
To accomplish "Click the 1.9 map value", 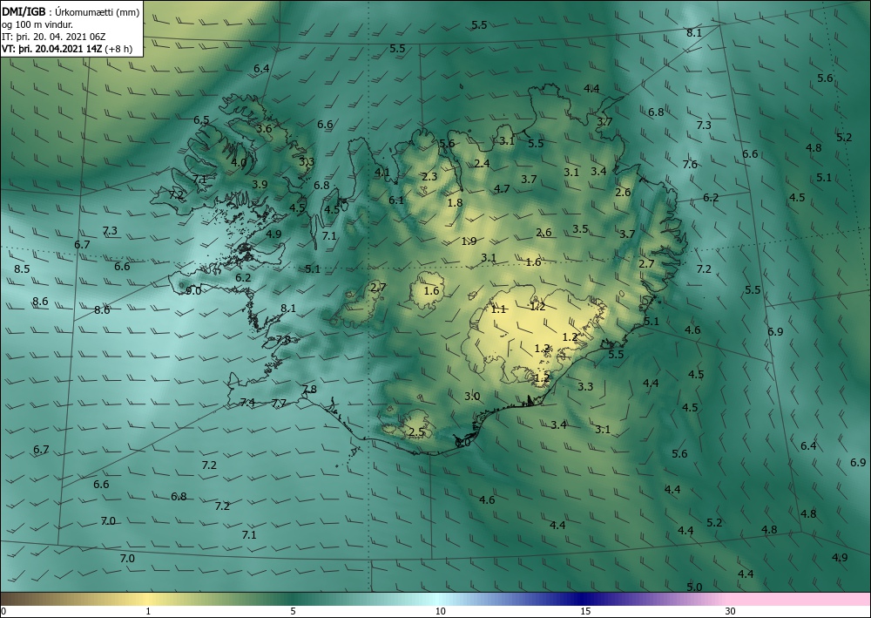I will (x=469, y=241).
